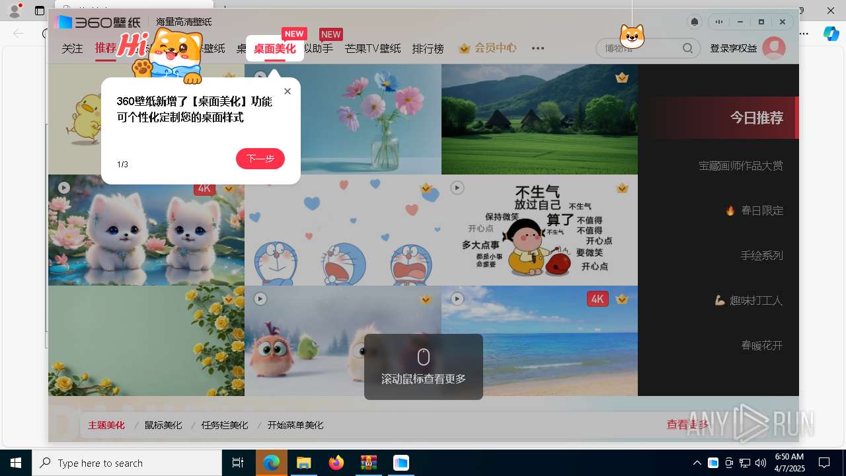846x476 pixels.
Task: Click the 滚动鼠标查看更多 scroll hint overlay
Action: (x=424, y=367)
